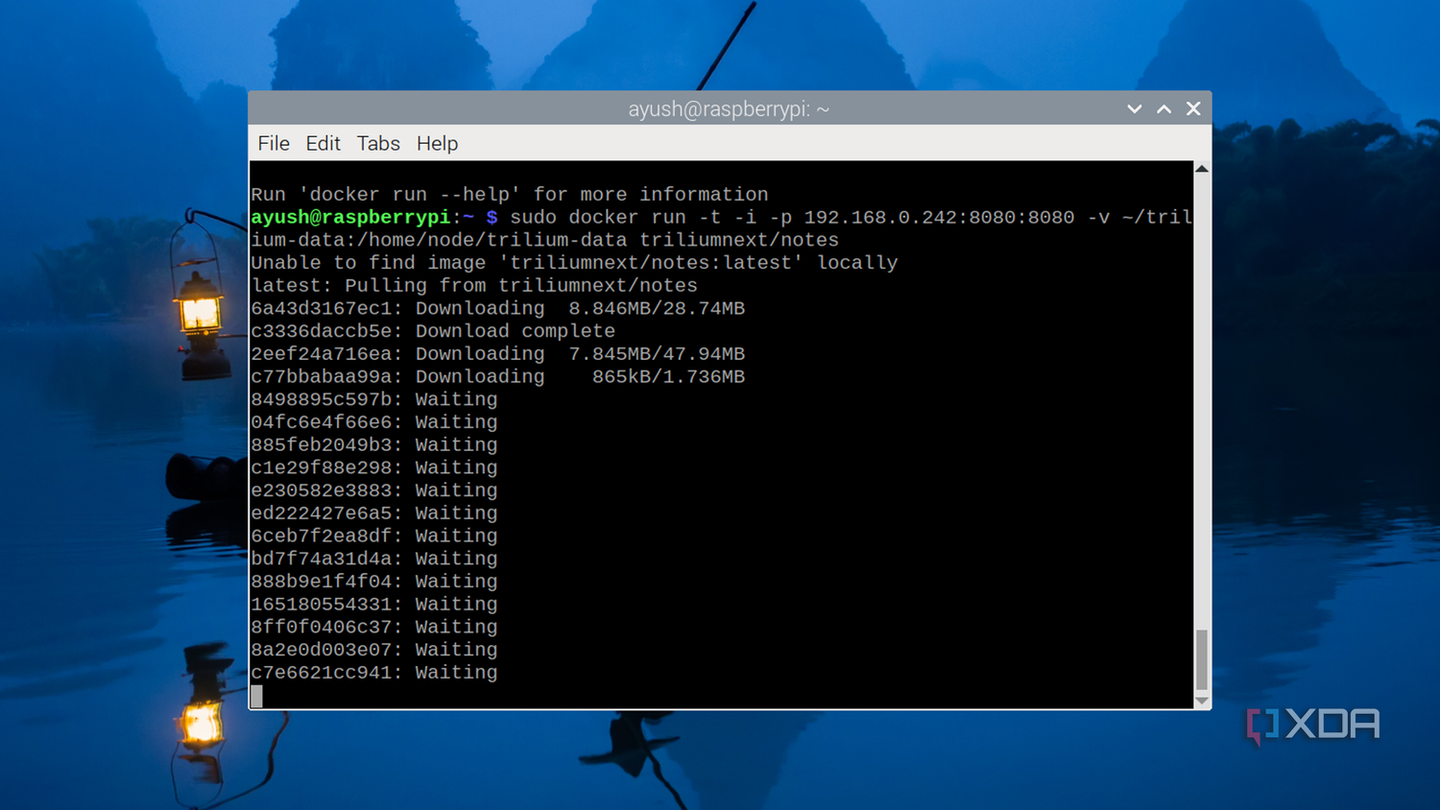1440x810 pixels.
Task: Click '8a2e0d003e07: Waiting' line
Action: (x=374, y=650)
